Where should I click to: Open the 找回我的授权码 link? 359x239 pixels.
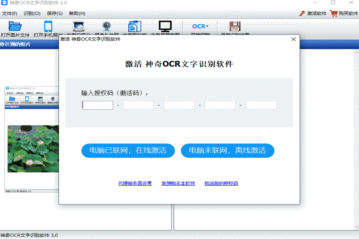(x=221, y=183)
